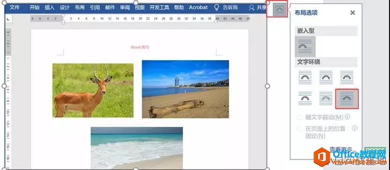Click the tab selector at the ruler corner
Image resolution: width=390 pixels, height=170 pixels.
(x=8, y=19)
